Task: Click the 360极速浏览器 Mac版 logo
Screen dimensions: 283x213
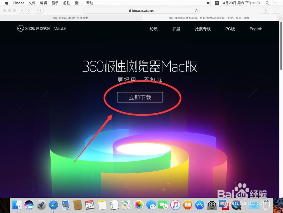Action: click(42, 28)
